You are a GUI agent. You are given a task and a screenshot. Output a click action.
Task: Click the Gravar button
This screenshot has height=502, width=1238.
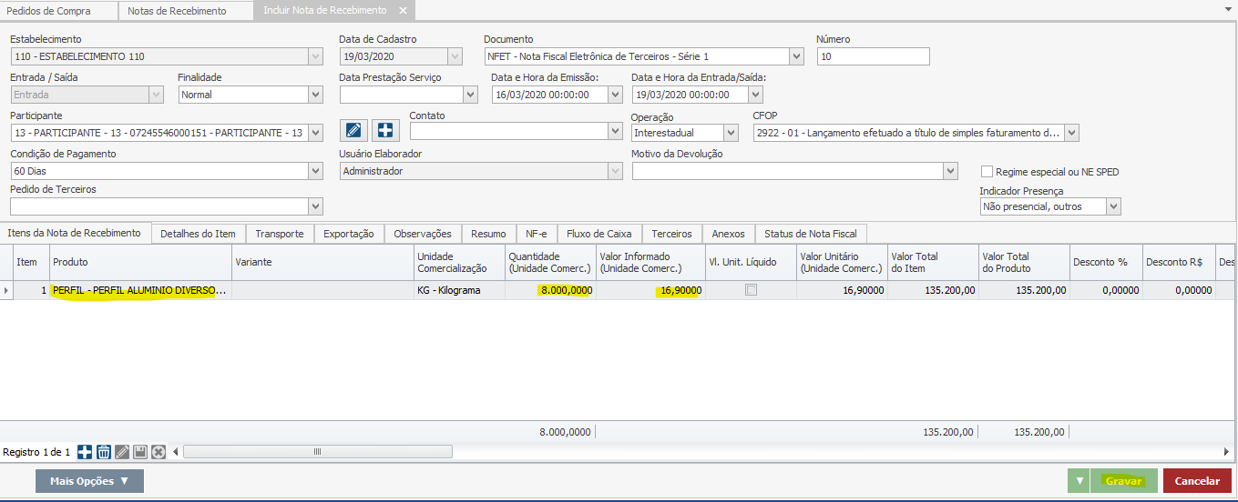[1123, 481]
